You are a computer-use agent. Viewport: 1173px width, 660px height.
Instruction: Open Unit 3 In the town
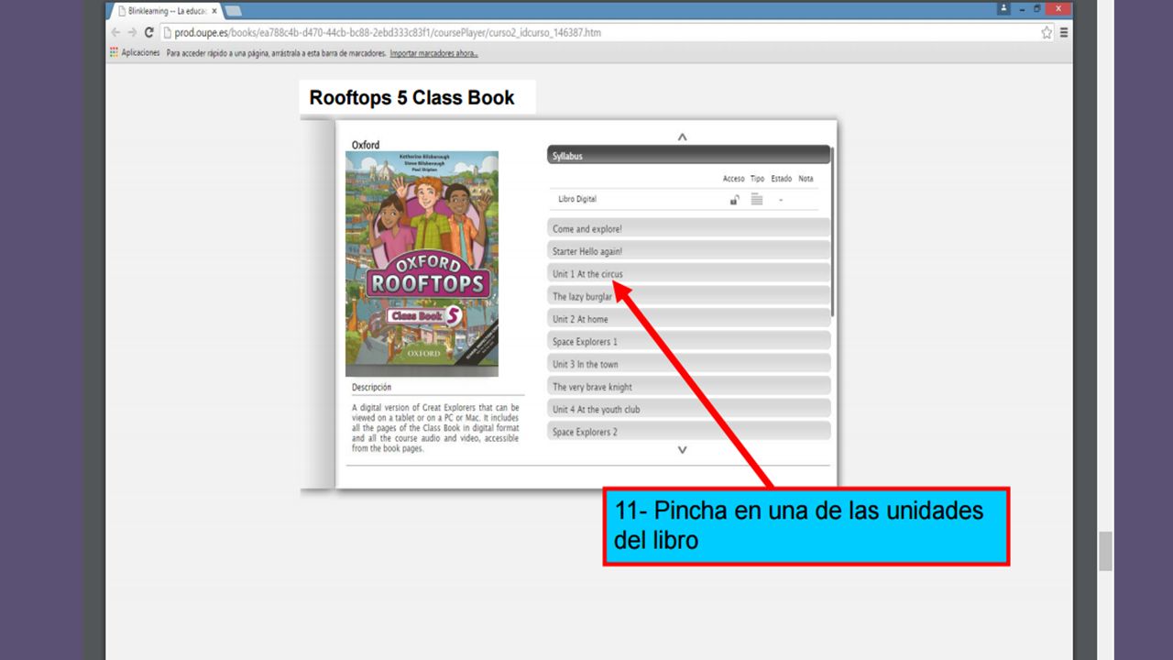point(688,364)
